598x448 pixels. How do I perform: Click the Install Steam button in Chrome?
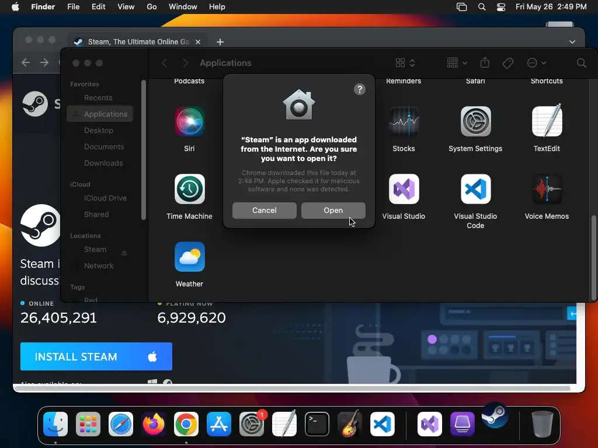96,356
